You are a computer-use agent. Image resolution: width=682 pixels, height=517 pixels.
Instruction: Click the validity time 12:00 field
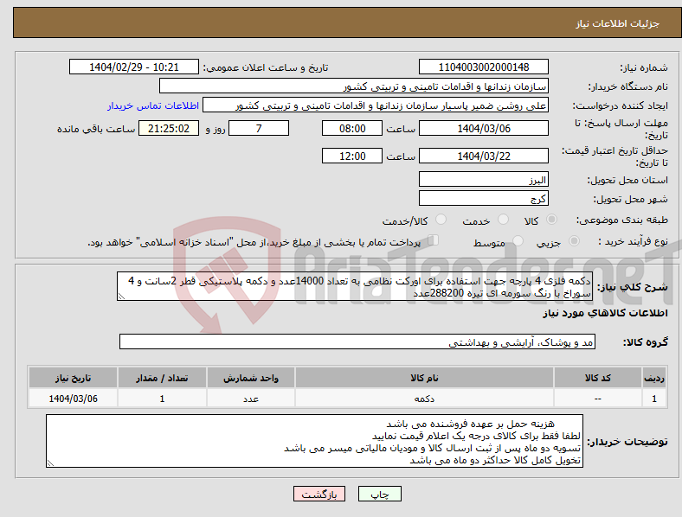[x=352, y=156]
